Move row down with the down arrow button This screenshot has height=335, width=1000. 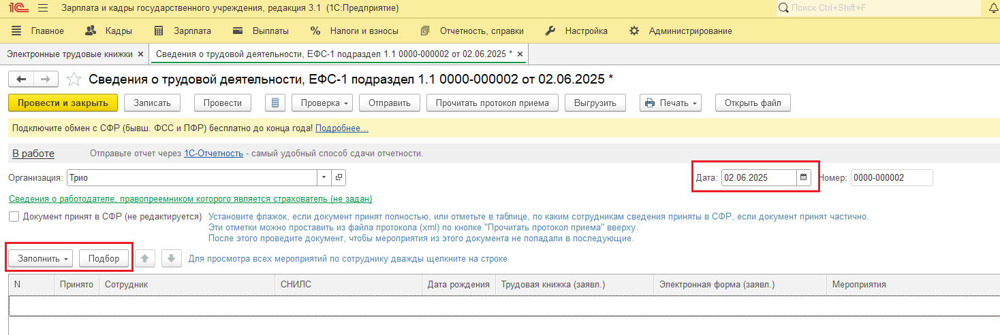pos(172,259)
